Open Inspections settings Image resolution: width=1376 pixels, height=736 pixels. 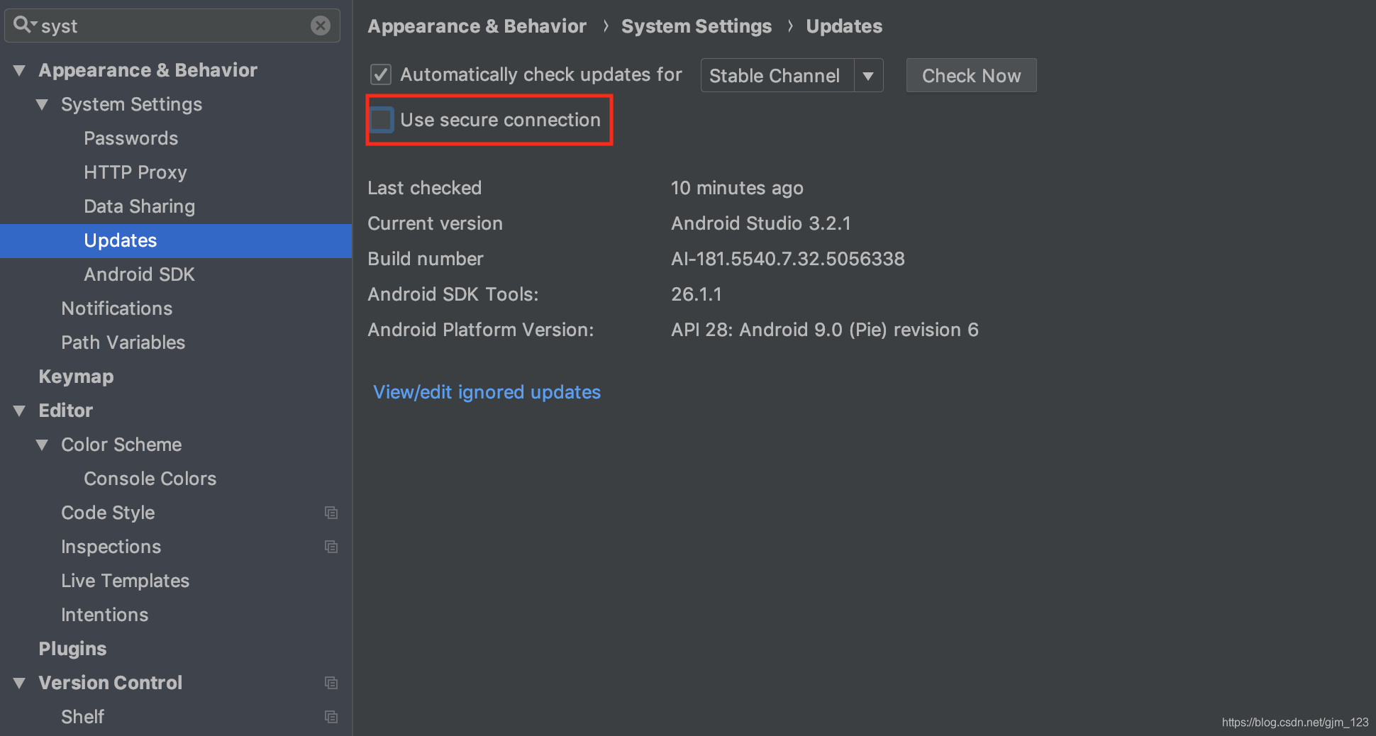pyautogui.click(x=111, y=547)
